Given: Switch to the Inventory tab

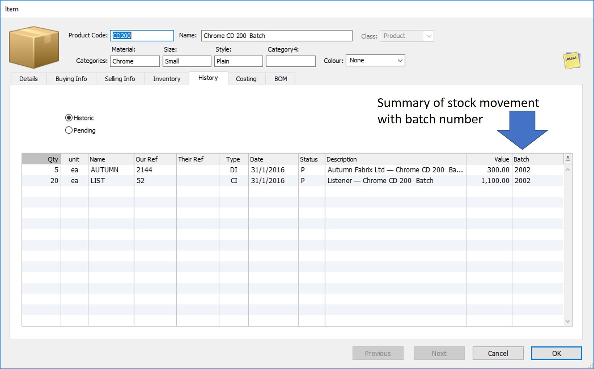Looking at the screenshot, I should (166, 78).
